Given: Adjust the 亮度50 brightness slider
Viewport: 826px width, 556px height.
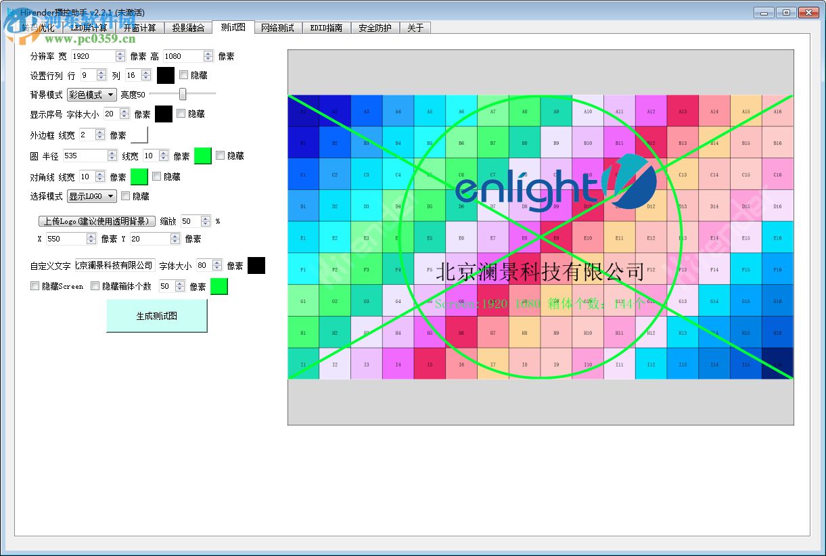Looking at the screenshot, I should tap(181, 94).
